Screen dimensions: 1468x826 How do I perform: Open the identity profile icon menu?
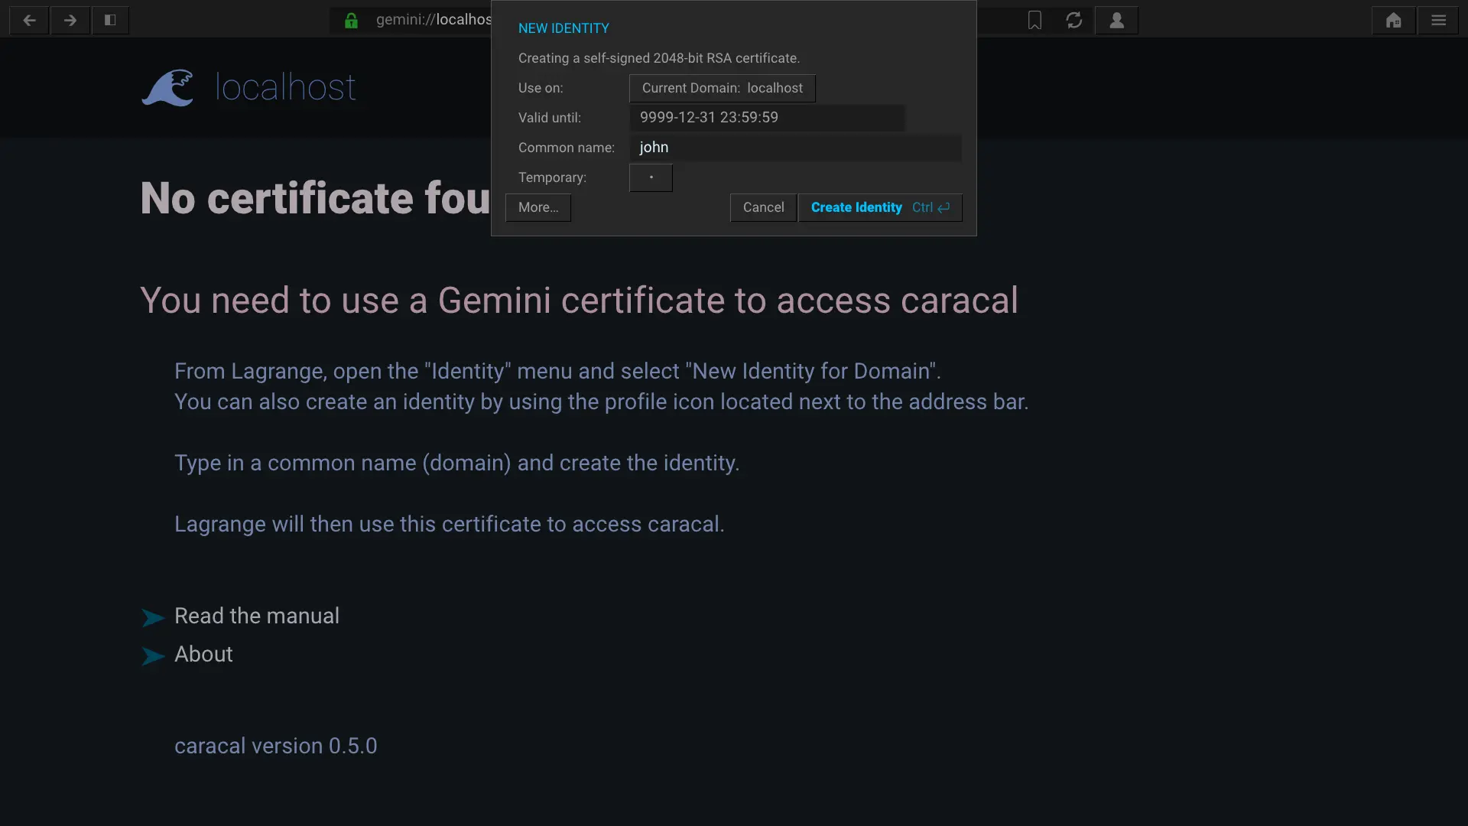click(x=1116, y=20)
